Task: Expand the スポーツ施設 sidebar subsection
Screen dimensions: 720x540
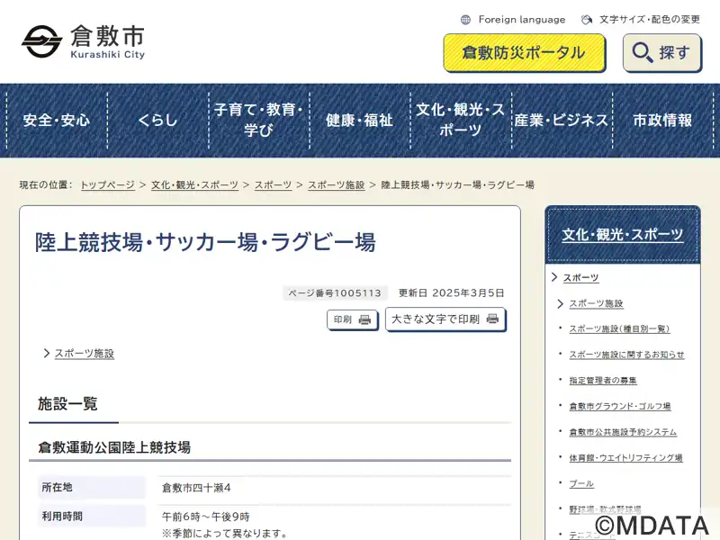Action: (596, 304)
